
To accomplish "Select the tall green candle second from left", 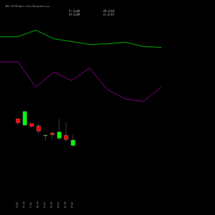I will [x=25, y=118].
